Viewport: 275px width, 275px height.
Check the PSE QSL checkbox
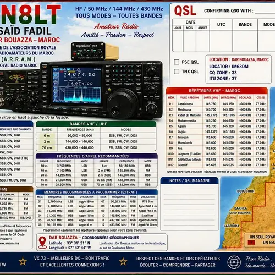pos(177,62)
